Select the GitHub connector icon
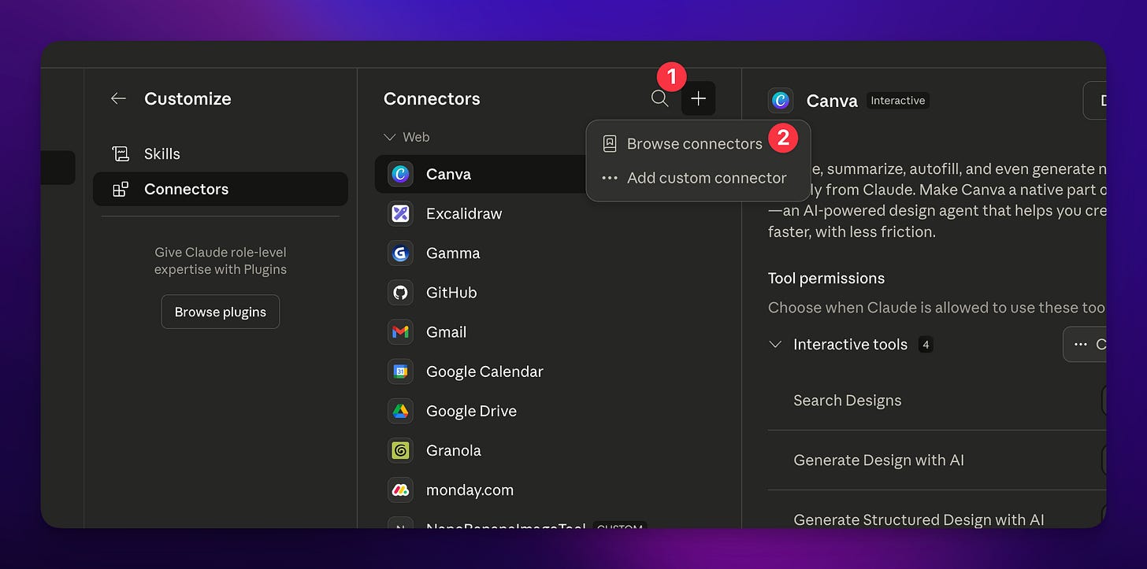1147x569 pixels. 401,292
